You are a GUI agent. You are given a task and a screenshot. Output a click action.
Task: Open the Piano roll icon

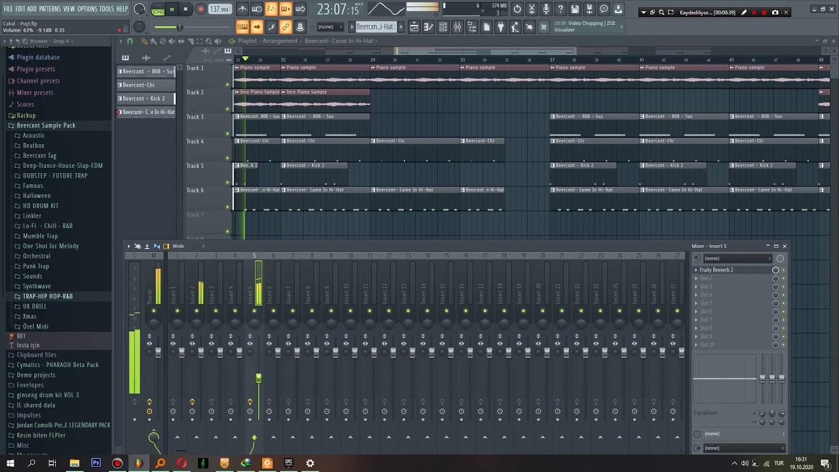(x=428, y=27)
